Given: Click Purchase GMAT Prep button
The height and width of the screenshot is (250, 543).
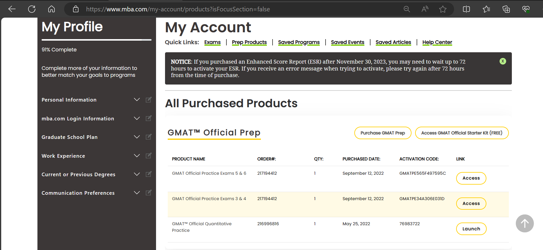Looking at the screenshot, I should [x=383, y=133].
